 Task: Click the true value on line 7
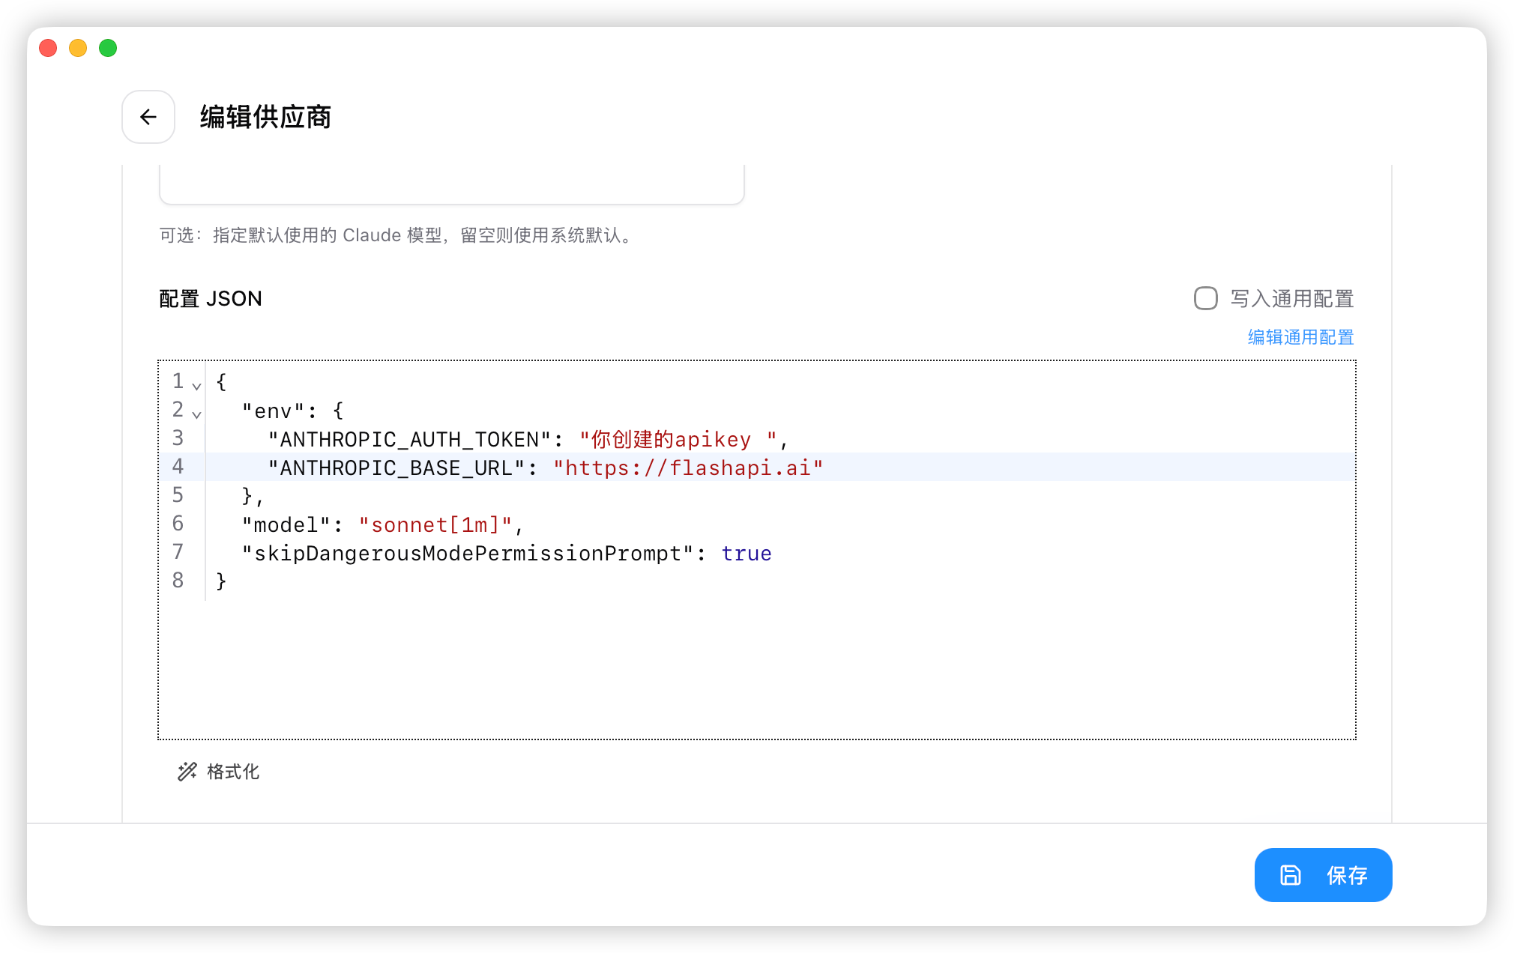[x=747, y=554]
